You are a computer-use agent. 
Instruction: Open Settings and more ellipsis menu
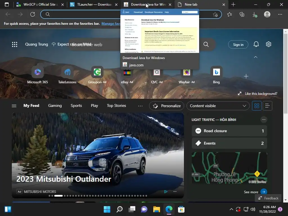(280, 14)
